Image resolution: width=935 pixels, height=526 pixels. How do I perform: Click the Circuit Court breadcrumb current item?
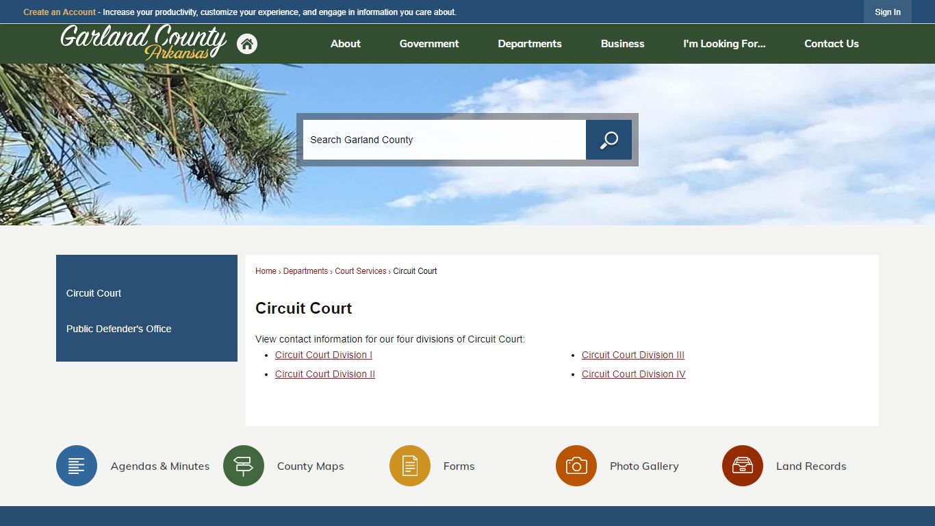pyautogui.click(x=415, y=271)
